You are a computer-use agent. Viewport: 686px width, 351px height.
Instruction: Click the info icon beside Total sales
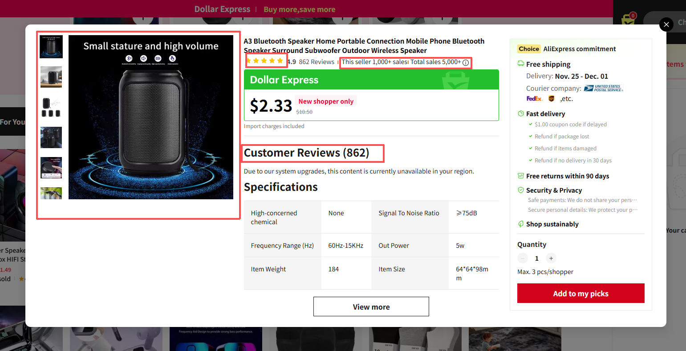pos(466,63)
